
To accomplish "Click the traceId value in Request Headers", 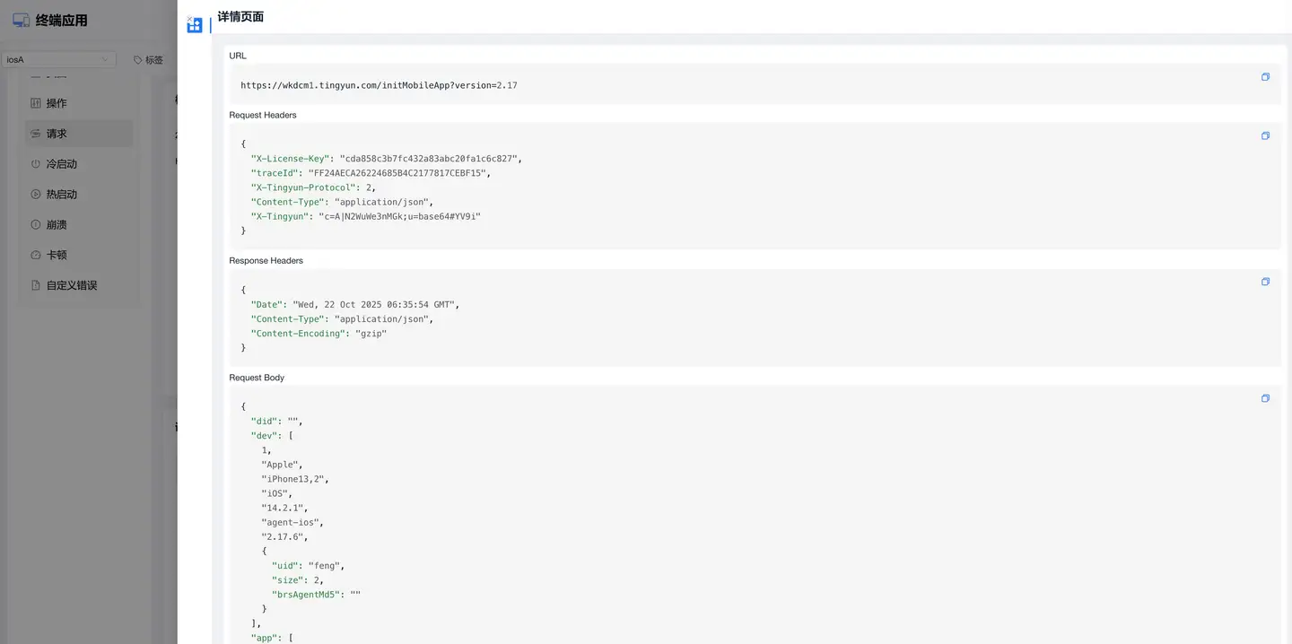I will coord(397,173).
